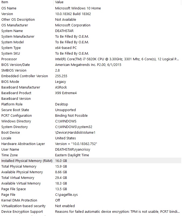
Task: Click the Secure Boot State item
Action: [x=15, y=110]
